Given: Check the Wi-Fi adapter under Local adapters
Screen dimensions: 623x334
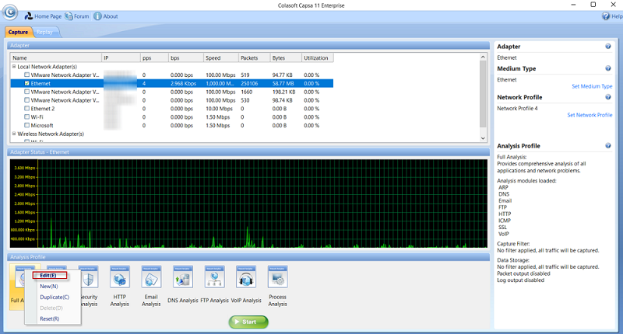Looking at the screenshot, I should 27,117.
